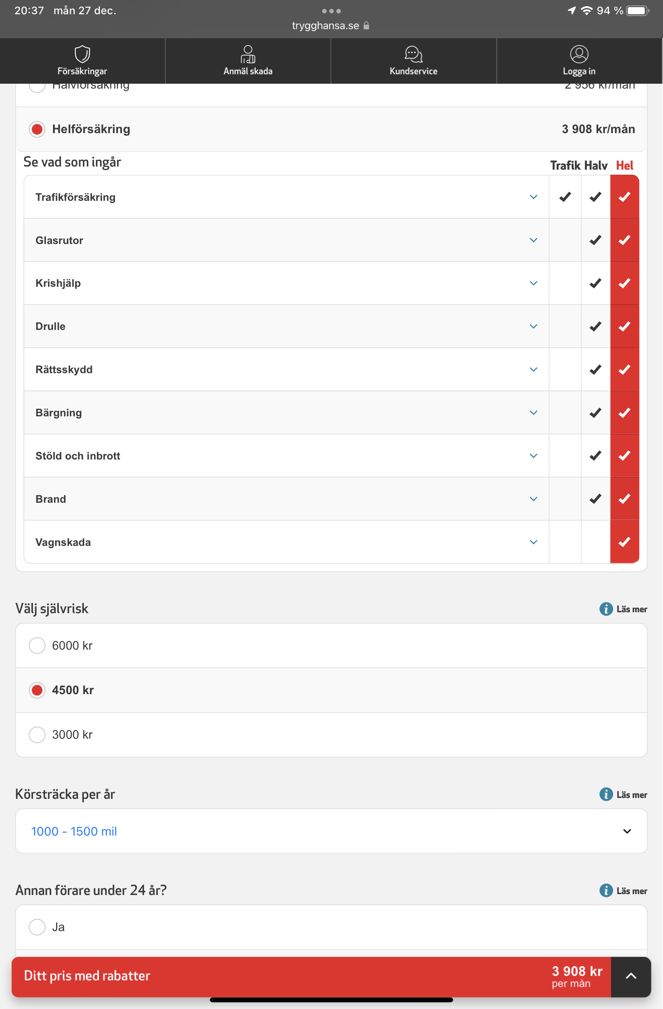Tap the Anmäl skada person icon
This screenshot has height=1009, width=663.
(248, 54)
